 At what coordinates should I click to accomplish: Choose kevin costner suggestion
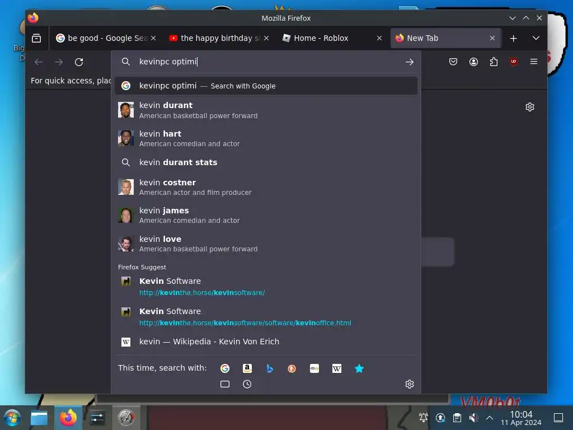[266, 187]
